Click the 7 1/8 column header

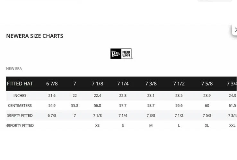(98, 84)
